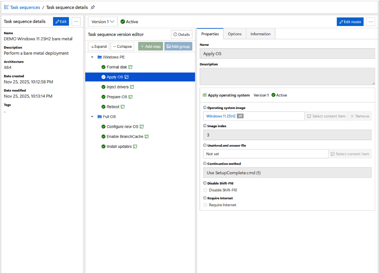The width and height of the screenshot is (379, 273).
Task: Click the info icon next to Image index
Action: (x=204, y=126)
